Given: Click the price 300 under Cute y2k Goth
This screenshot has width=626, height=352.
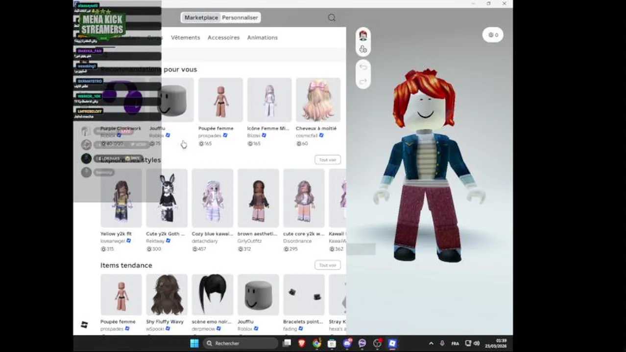Looking at the screenshot, I should tap(153, 249).
